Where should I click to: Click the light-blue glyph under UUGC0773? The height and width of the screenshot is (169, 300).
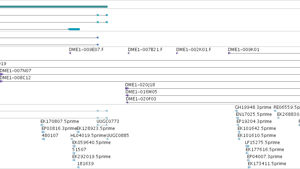(102, 125)
